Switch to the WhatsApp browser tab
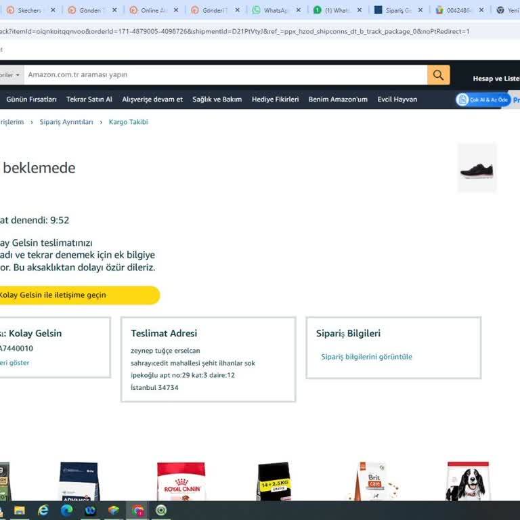 [x=276, y=10]
